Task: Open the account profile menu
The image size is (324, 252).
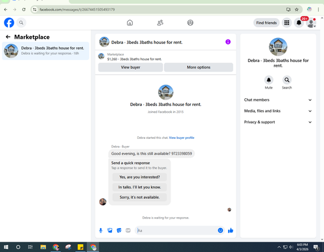Action: (311, 23)
